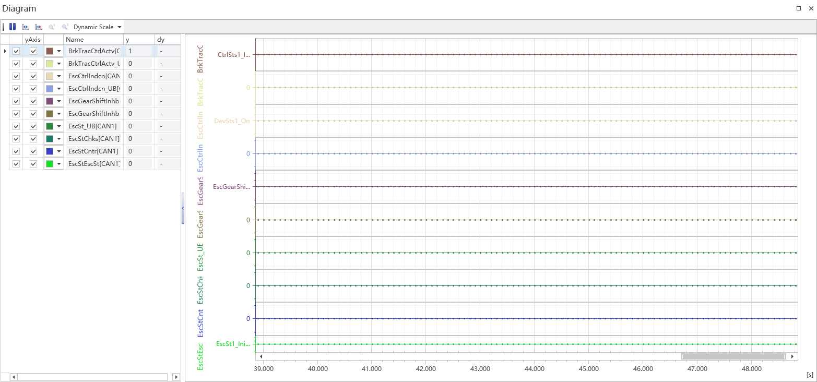
Task: Expand color picker arrow for EscCtrlIndcn_UB row
Action: pos(59,89)
